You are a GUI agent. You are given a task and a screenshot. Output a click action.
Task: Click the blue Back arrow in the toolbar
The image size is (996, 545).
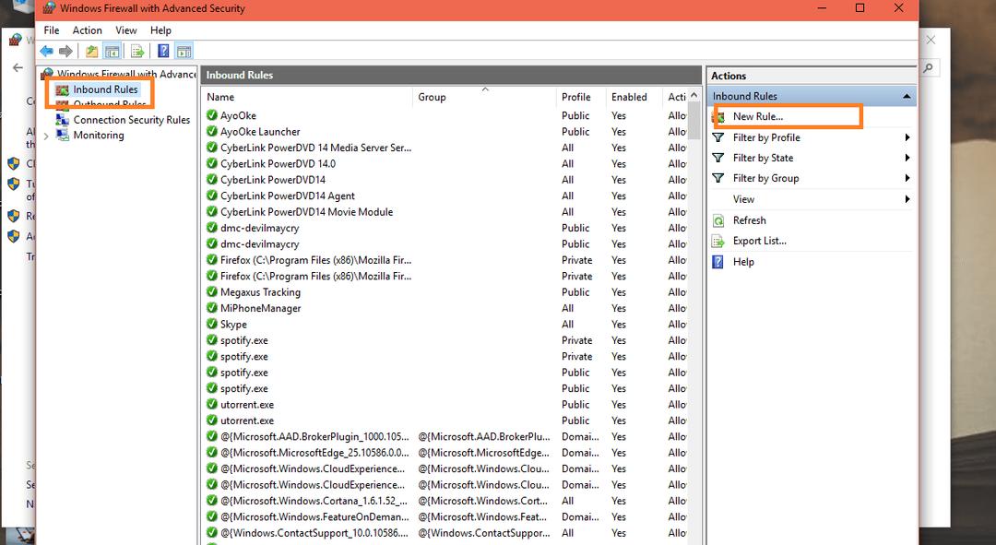coord(46,51)
